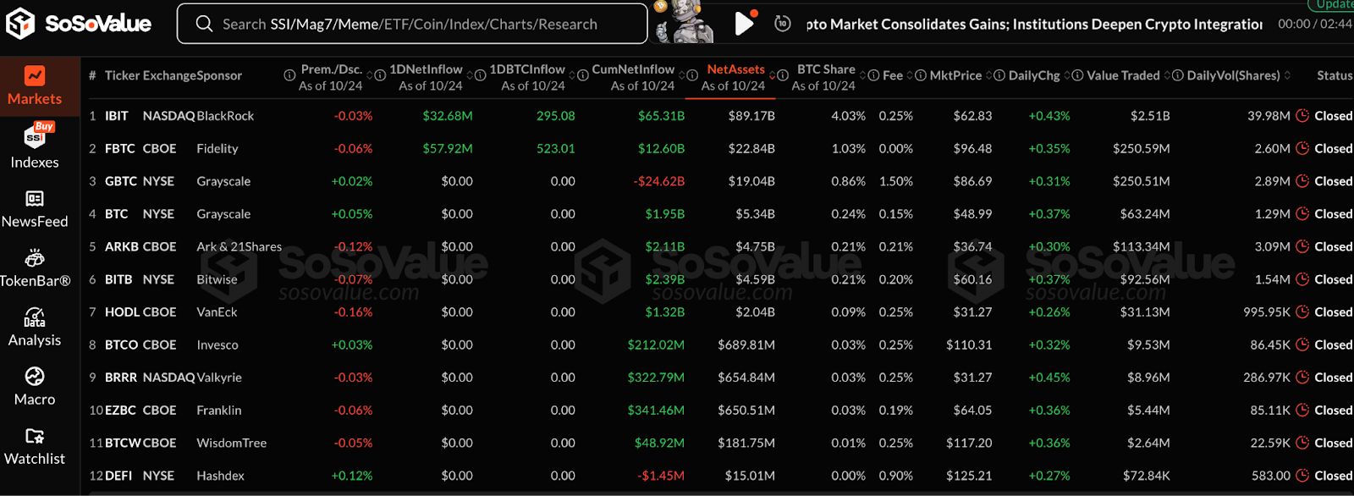Rewind audio by 10 seconds
1354x496 pixels.
coord(783,24)
